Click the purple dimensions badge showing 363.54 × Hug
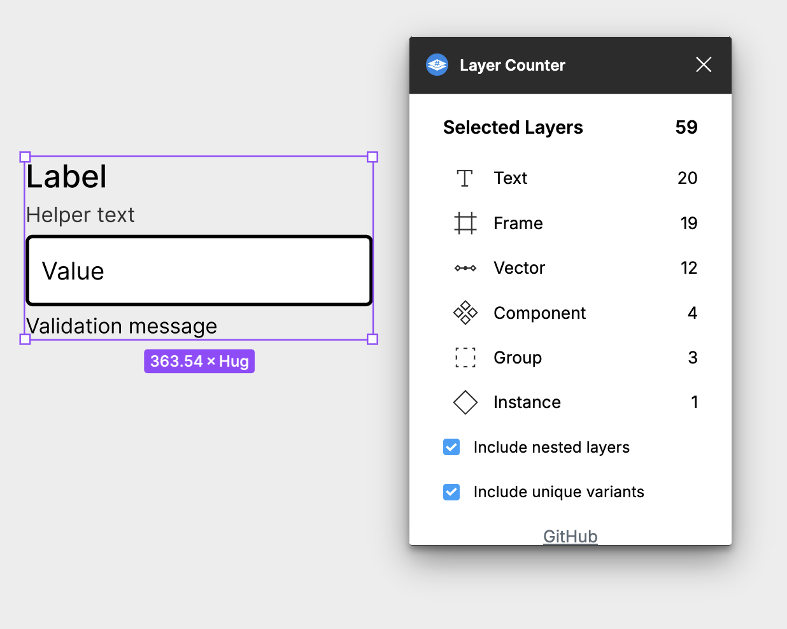The image size is (787, 629). point(199,361)
